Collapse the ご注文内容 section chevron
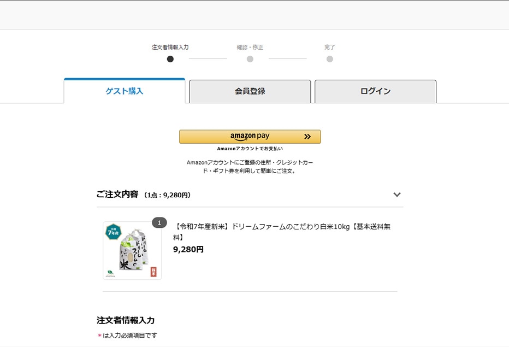 397,195
